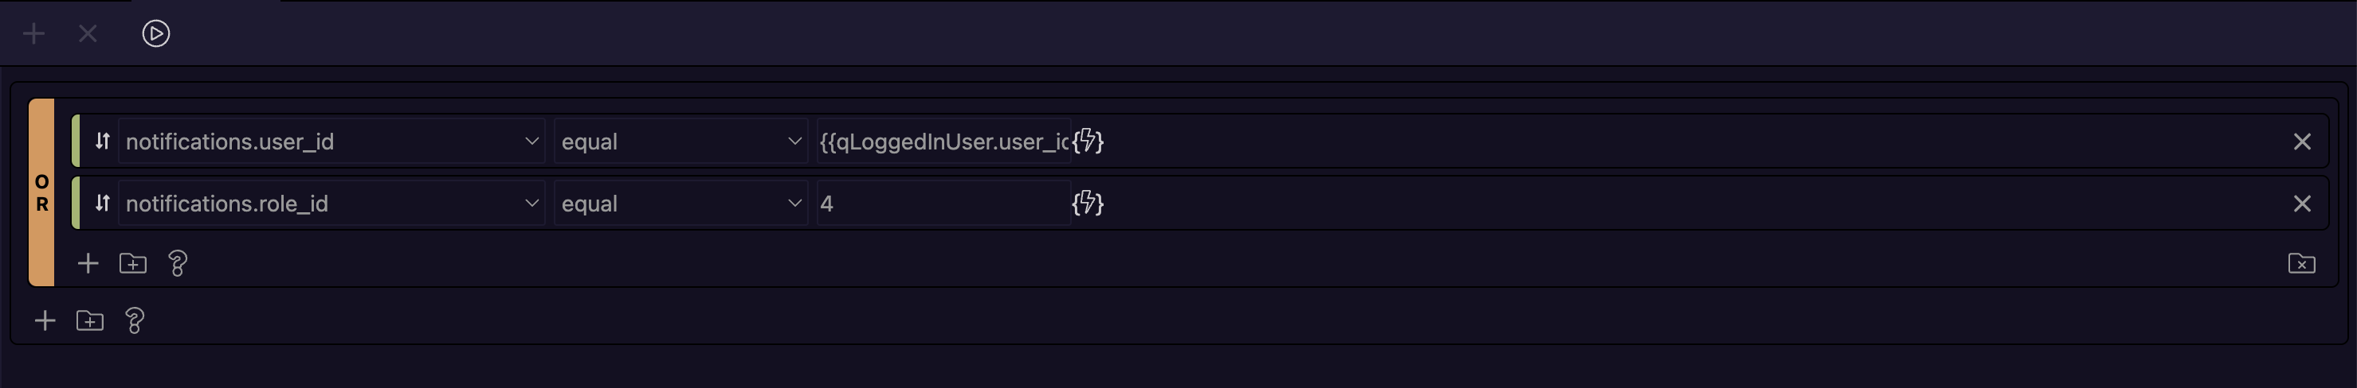Click the dynamic binding icon on the role_id row
This screenshot has height=388, width=2357.
pyautogui.click(x=1088, y=204)
